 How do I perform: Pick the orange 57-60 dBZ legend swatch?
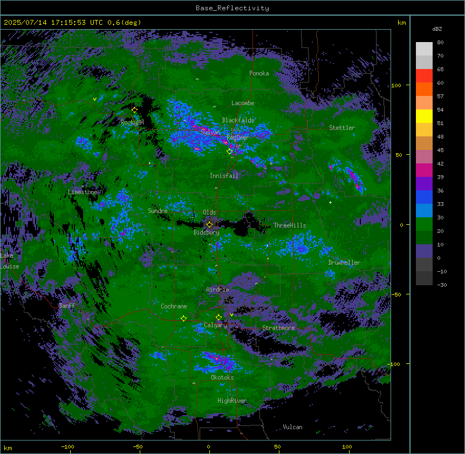pyautogui.click(x=424, y=89)
